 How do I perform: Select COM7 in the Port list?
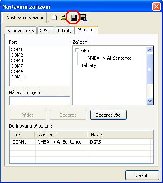[17, 66]
